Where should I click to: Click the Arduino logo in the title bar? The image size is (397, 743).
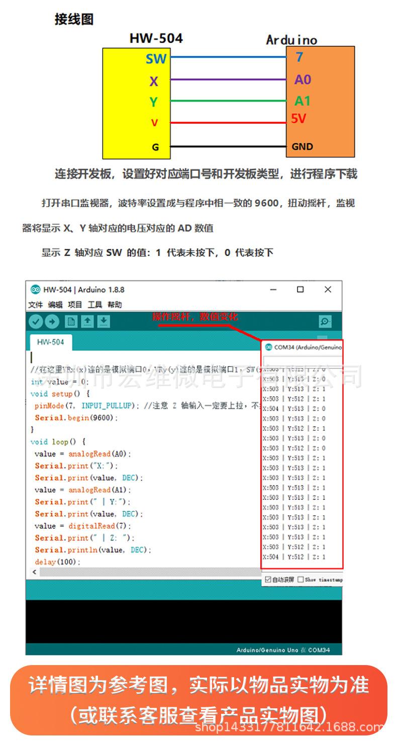tap(35, 290)
